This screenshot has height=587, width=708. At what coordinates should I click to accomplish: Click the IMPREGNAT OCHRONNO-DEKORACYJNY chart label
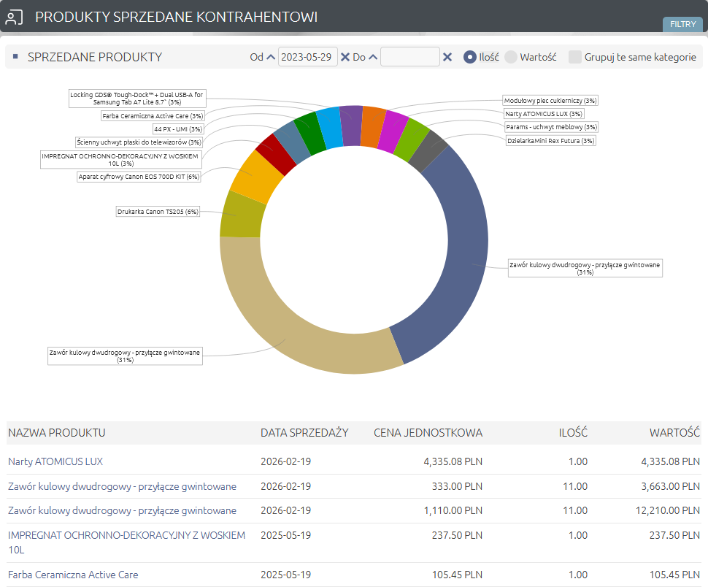(121, 159)
